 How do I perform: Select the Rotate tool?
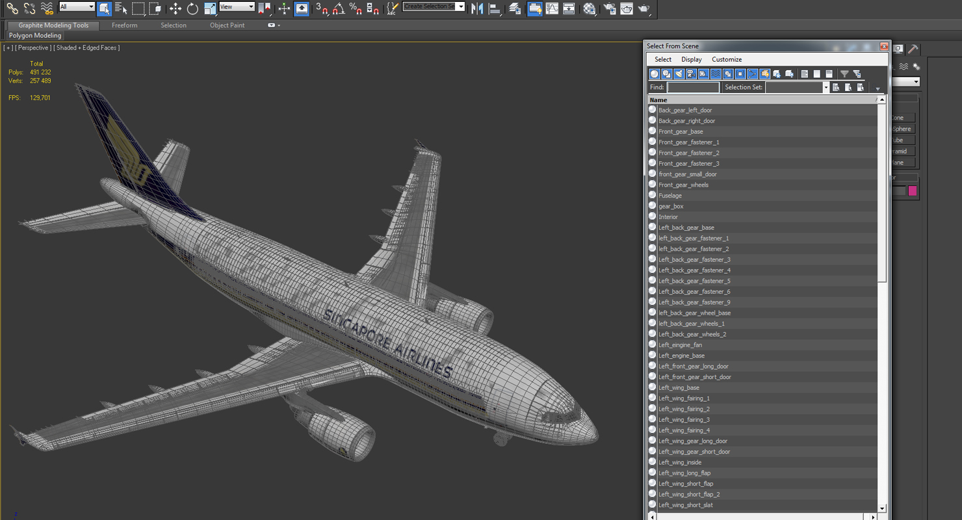[192, 8]
